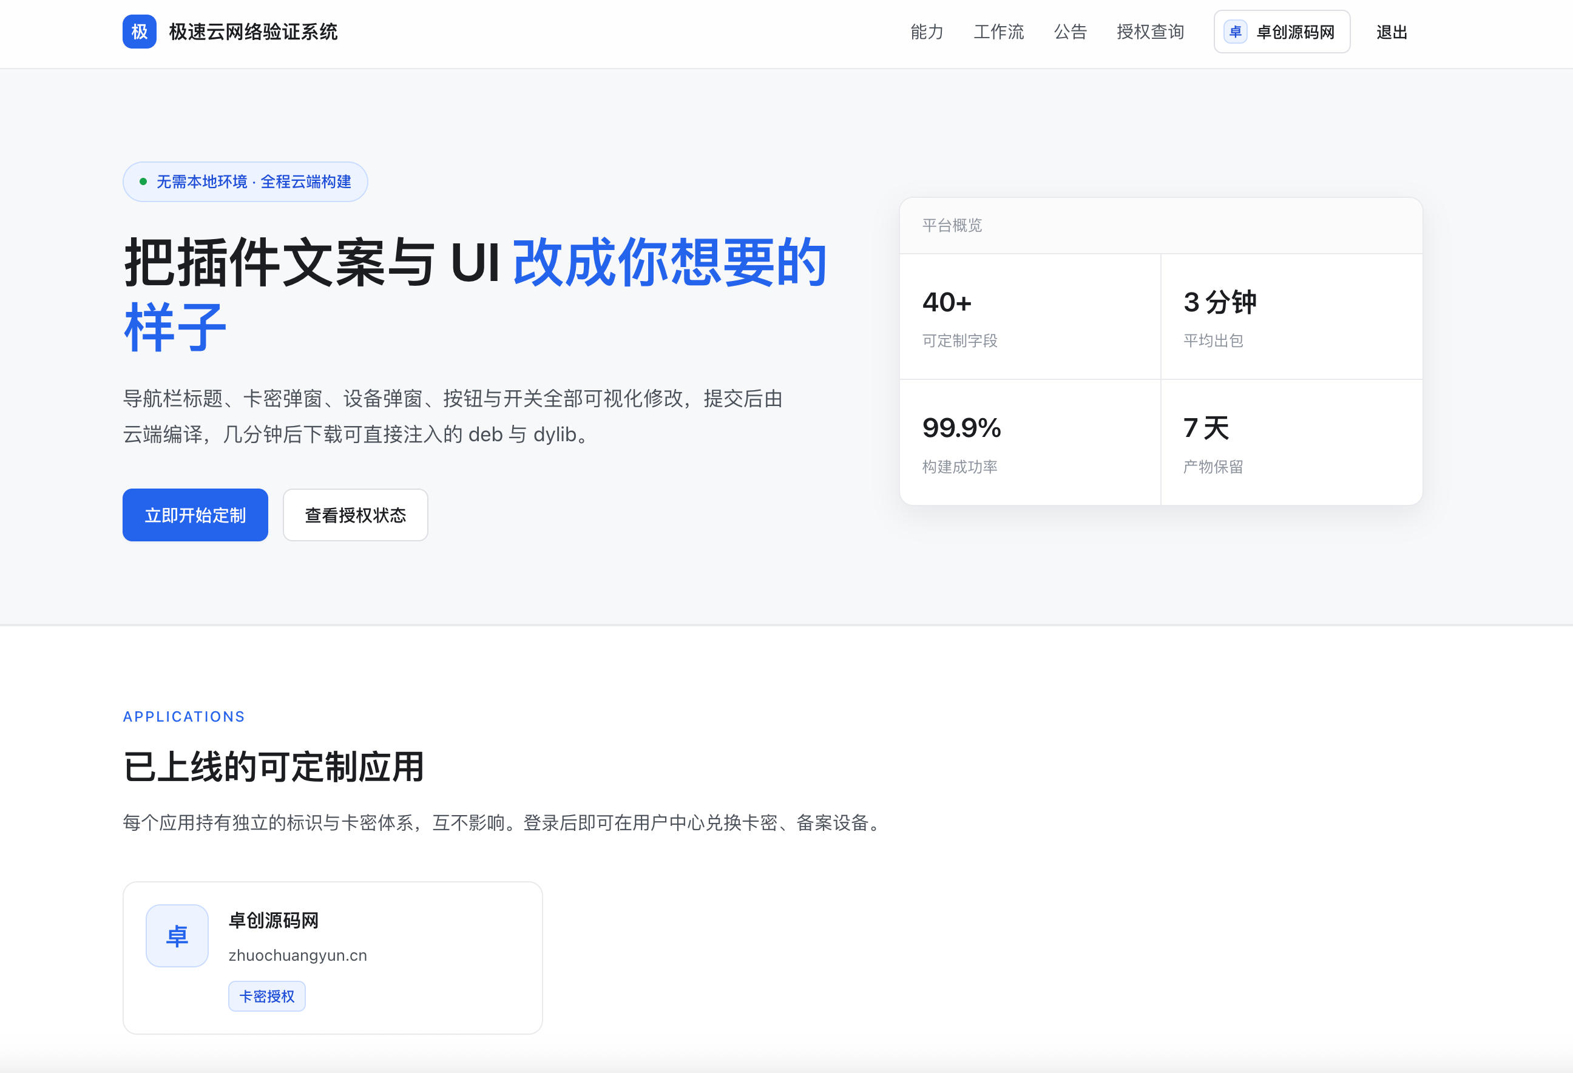Click the 极速云网络验证系统 site title
Screen dimensions: 1573x1073
click(x=253, y=32)
